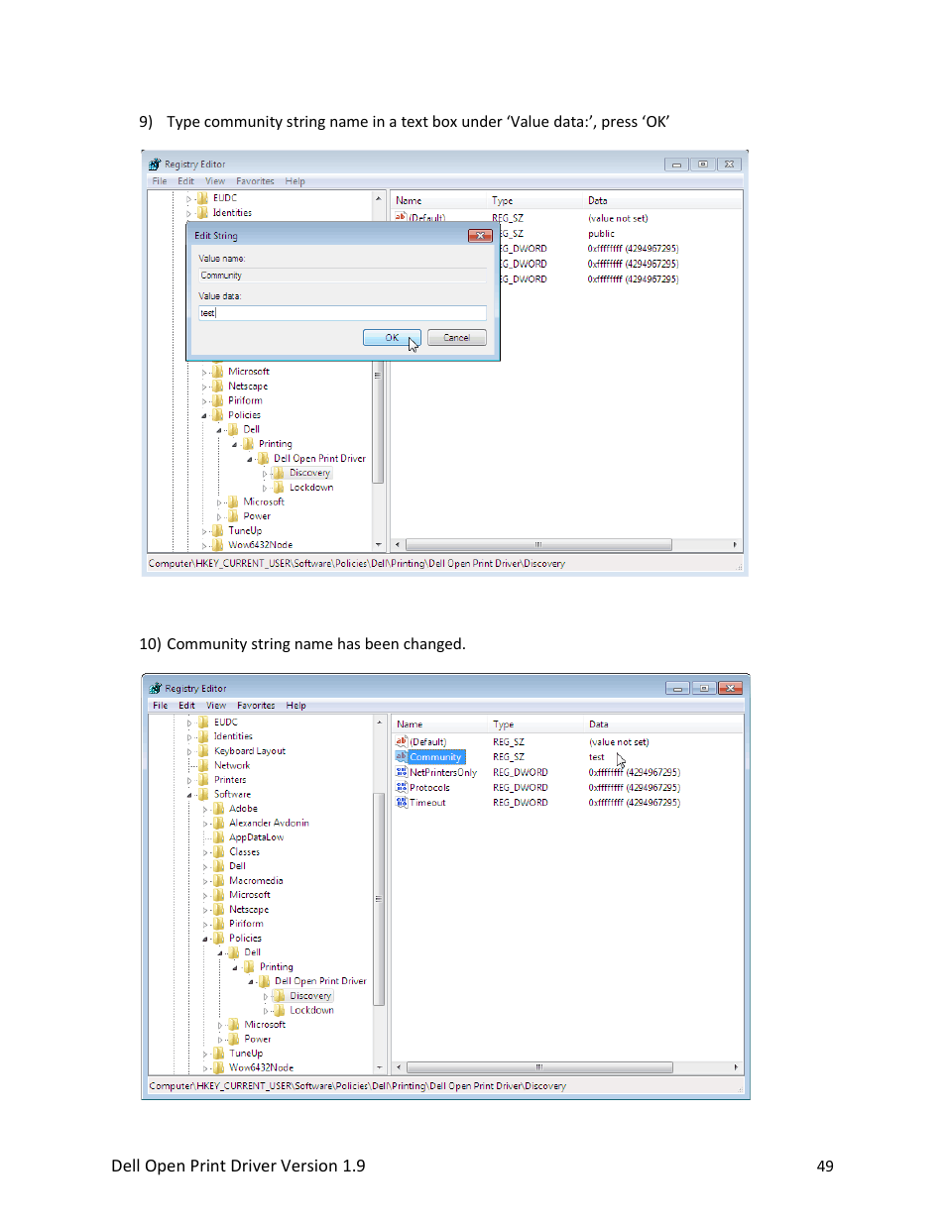Click the Wow6432Node folder icon in step 10
The width and height of the screenshot is (946, 1224).
tap(219, 1067)
